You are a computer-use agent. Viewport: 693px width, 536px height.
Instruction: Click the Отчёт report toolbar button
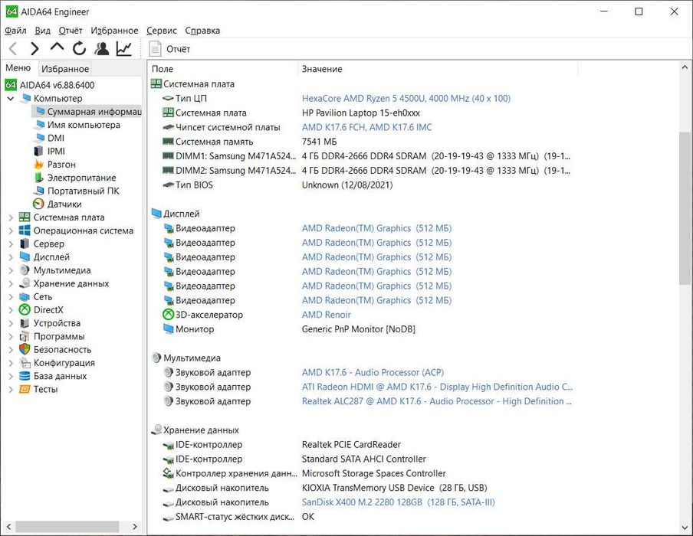[169, 49]
